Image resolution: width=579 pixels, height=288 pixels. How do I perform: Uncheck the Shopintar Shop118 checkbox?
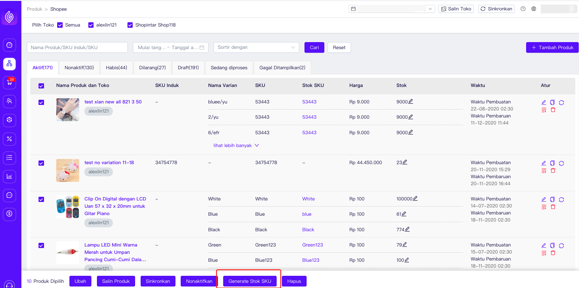tap(130, 25)
